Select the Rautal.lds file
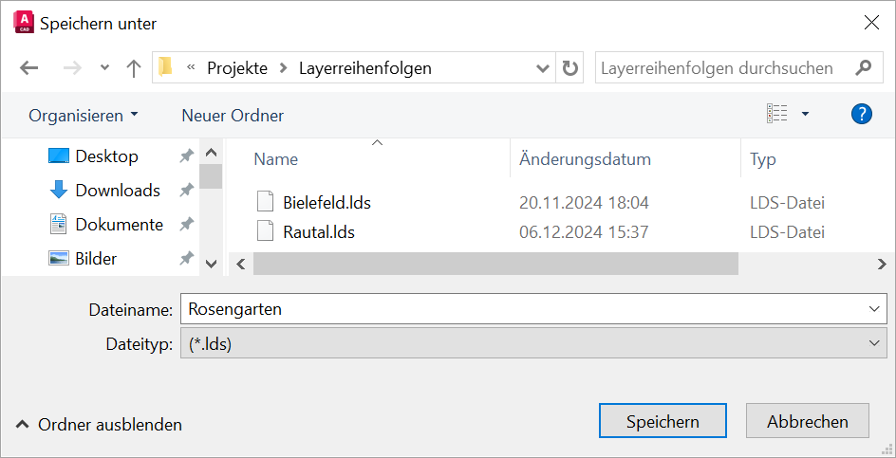This screenshot has height=458, width=896. (x=318, y=231)
